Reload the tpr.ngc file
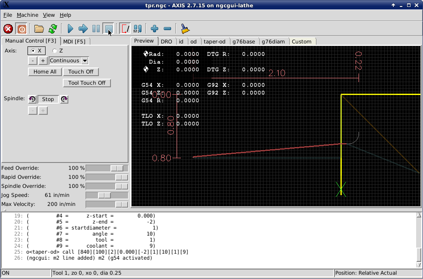Screen dimensions: 423x279 52,29
